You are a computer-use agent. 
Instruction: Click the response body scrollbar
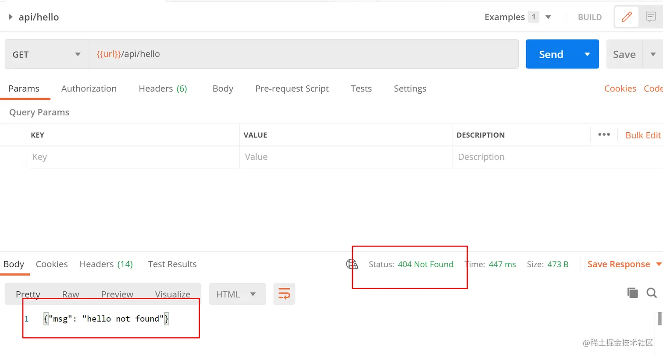coord(659,319)
